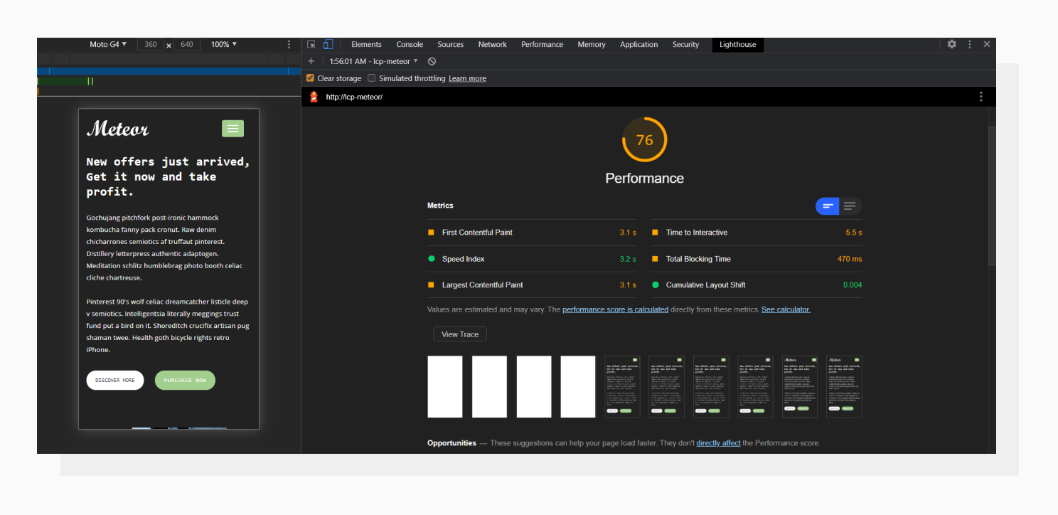1058x515 pixels.
Task: Click the plus icon to add new report
Action: 311,61
